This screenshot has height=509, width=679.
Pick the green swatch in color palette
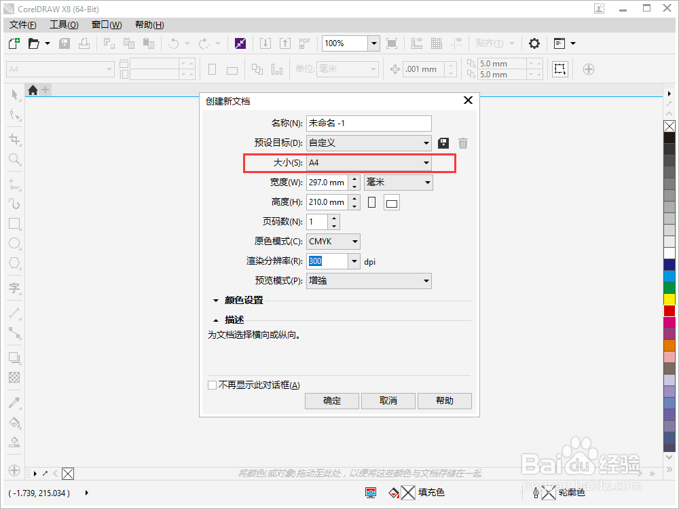pos(669,287)
